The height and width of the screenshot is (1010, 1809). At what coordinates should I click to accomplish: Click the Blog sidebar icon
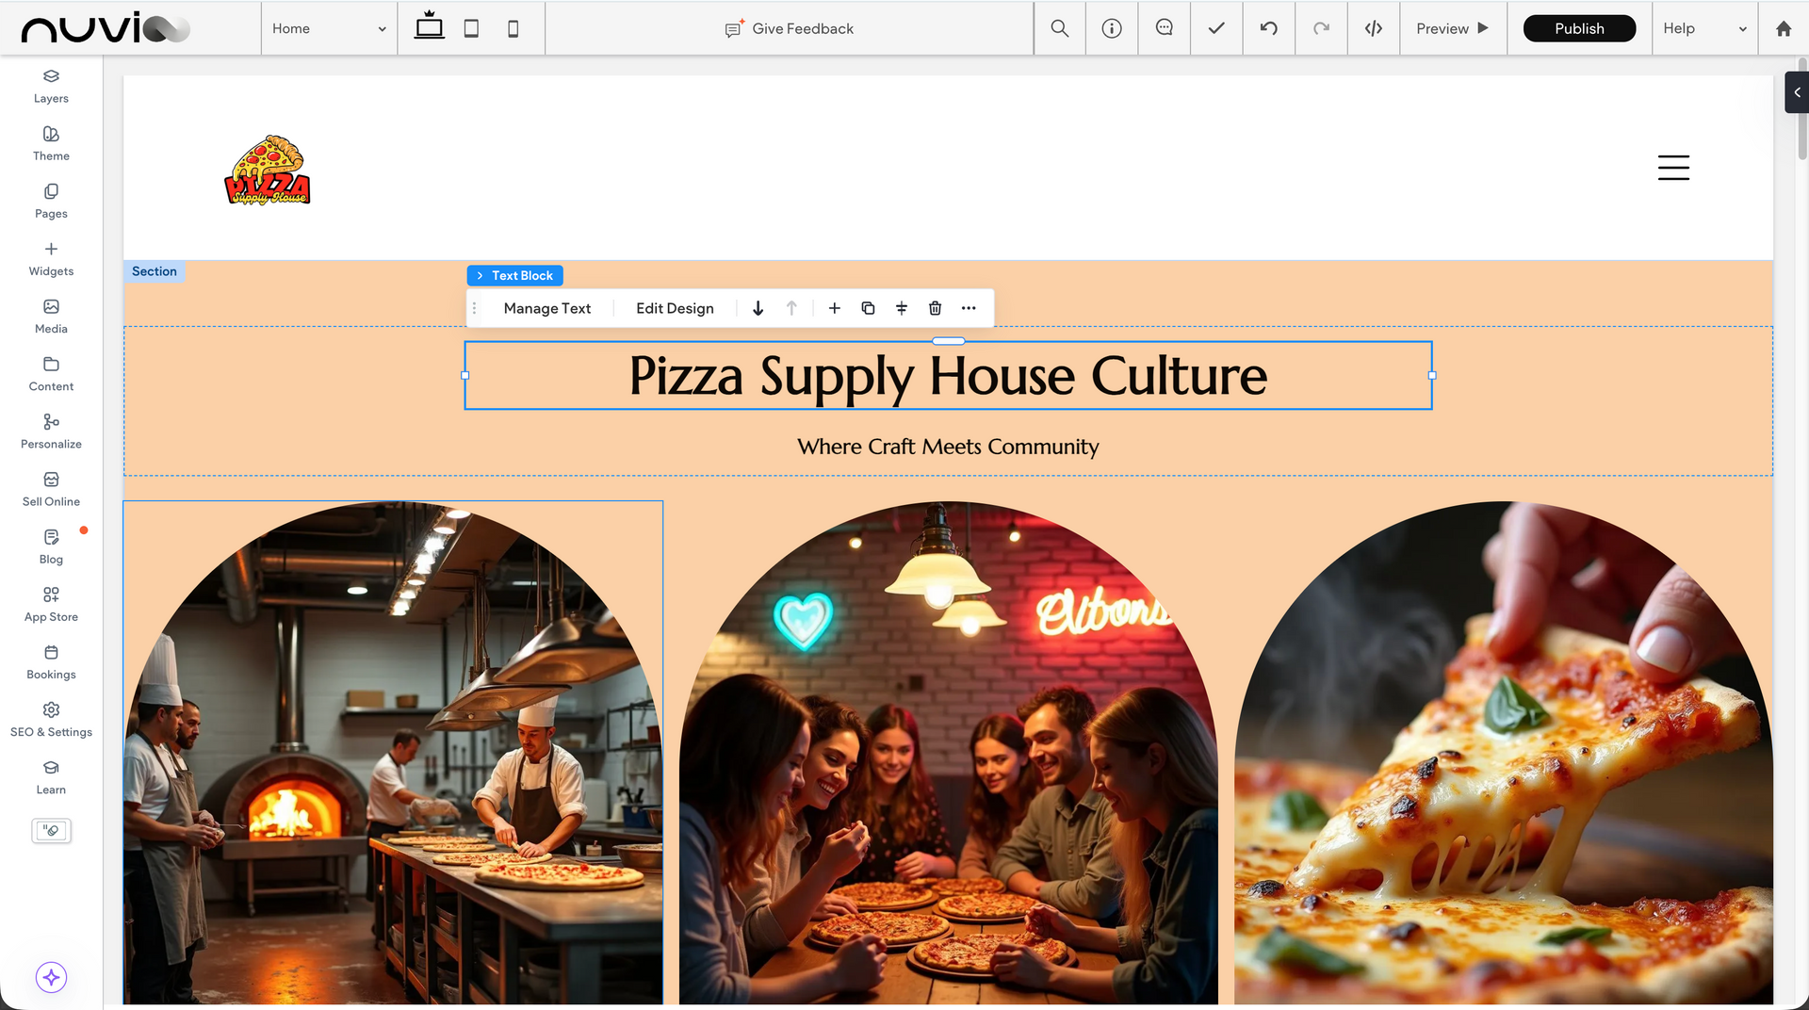click(51, 545)
